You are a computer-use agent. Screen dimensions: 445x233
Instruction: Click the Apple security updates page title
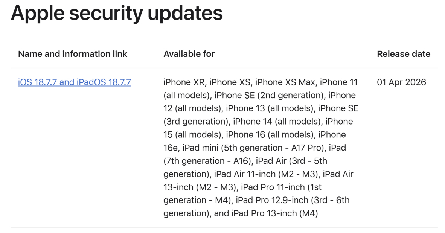[117, 14]
